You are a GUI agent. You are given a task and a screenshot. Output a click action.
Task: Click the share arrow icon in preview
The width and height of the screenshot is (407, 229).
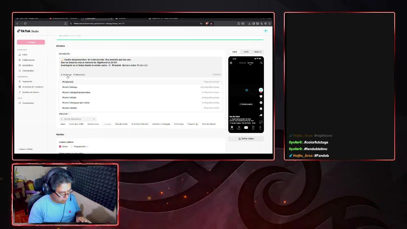(x=261, y=115)
